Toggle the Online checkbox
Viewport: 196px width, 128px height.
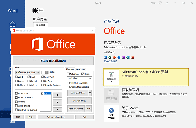83,74
